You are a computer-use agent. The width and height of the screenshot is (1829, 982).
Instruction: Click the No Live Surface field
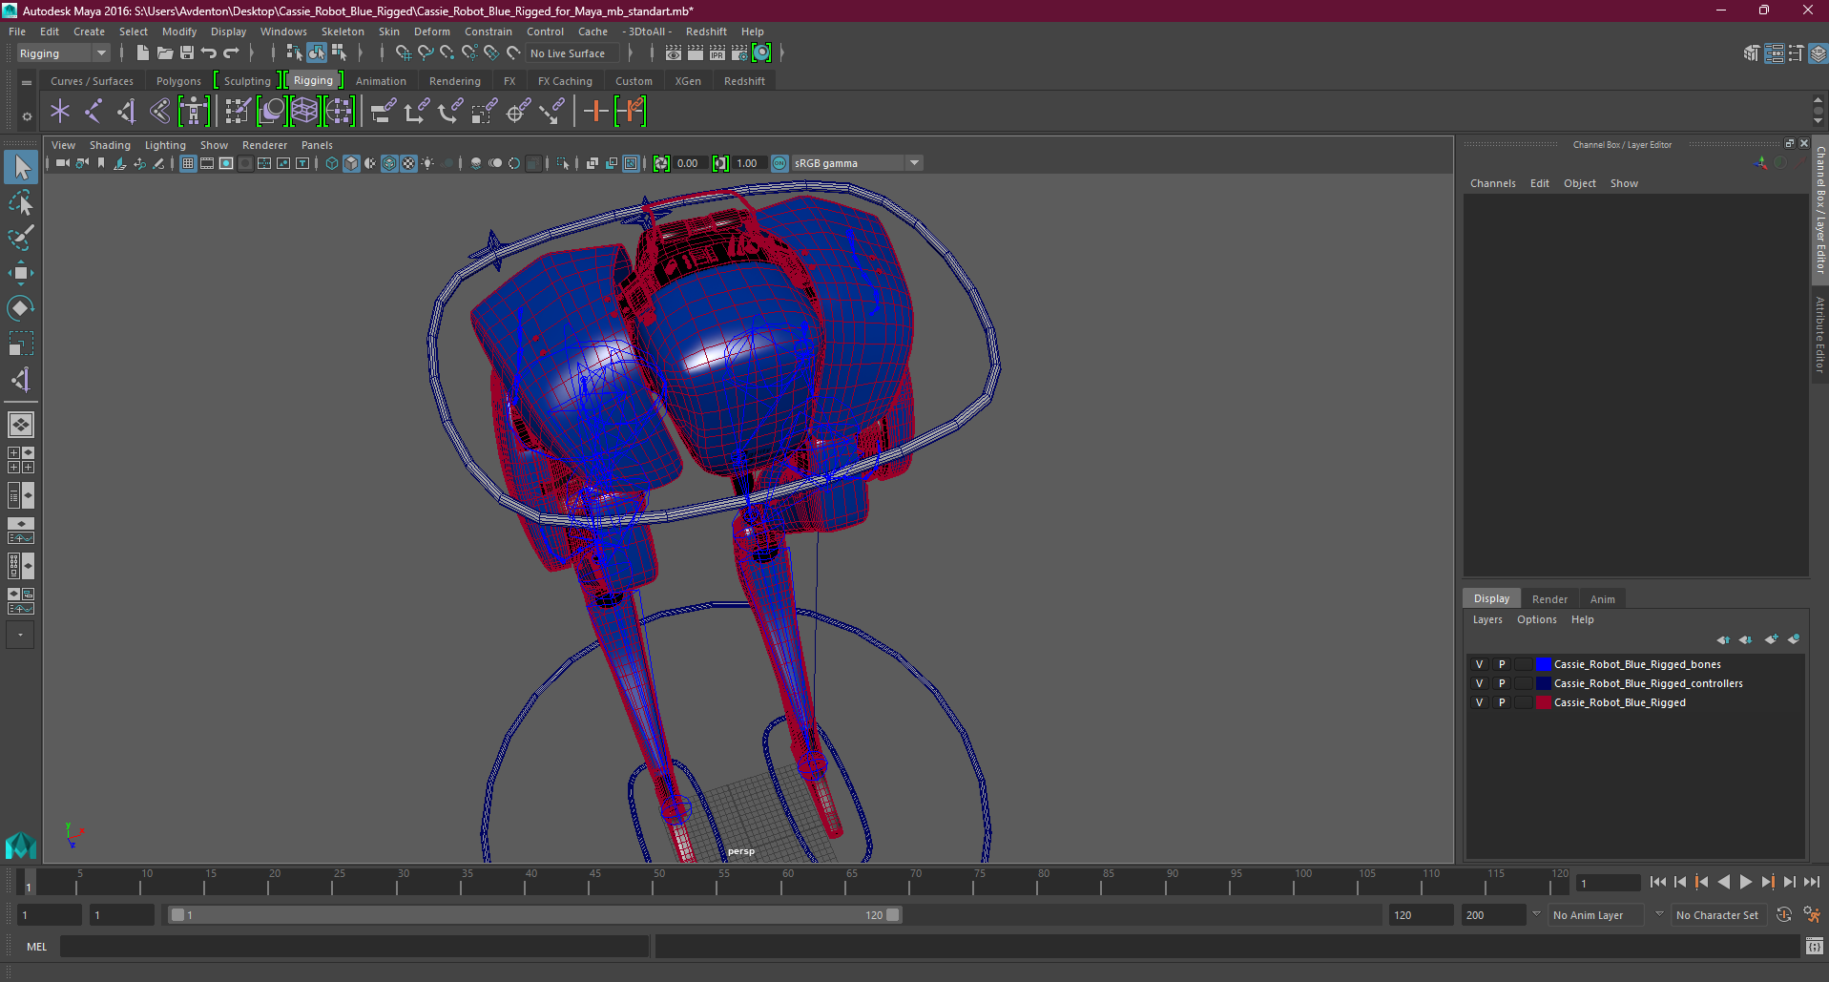[572, 53]
